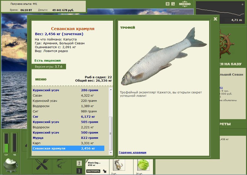Click the S icon beside pause
247x175 pixels.
pyautogui.click(x=173, y=4)
